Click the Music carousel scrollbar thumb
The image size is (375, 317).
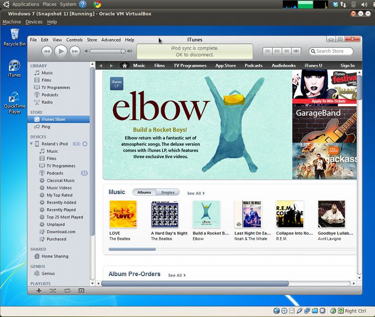coord(132,249)
